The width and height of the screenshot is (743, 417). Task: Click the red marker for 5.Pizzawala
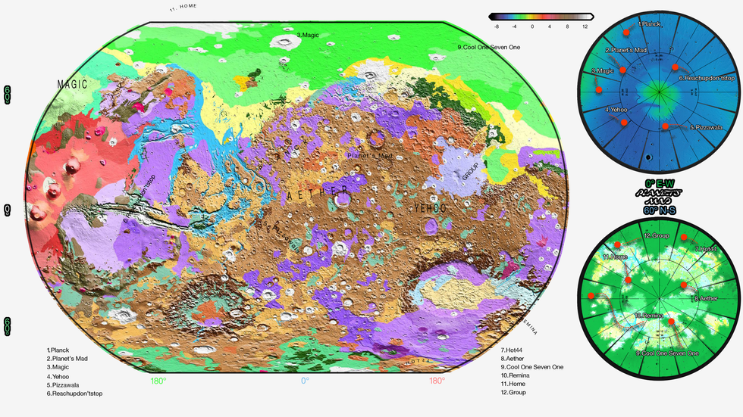665,126
